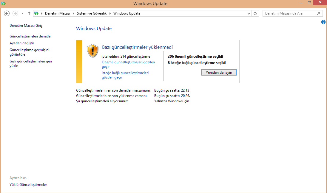Click the Windows Update icon in address bar
Viewport: 327px width, 193px height.
point(36,13)
